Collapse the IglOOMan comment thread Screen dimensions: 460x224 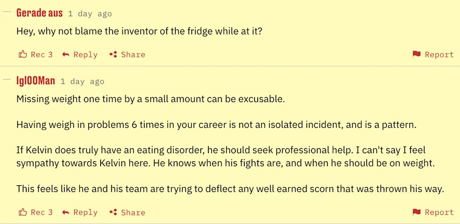point(7,80)
